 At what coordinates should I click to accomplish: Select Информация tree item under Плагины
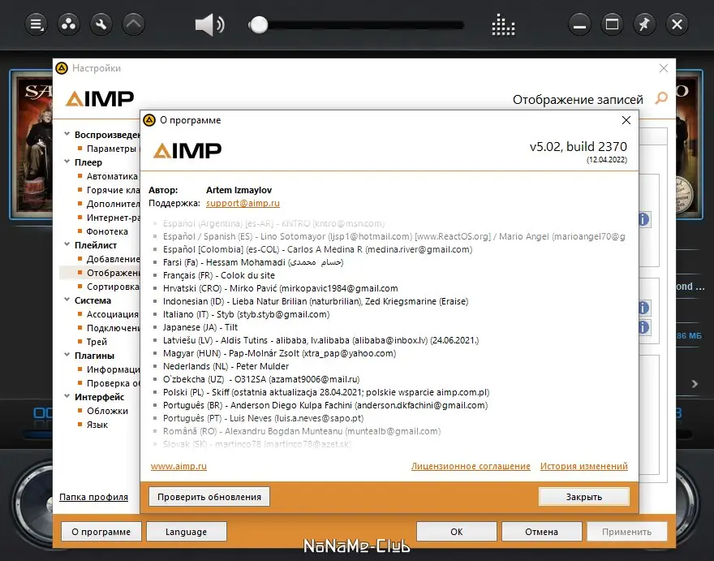pyautogui.click(x=113, y=369)
